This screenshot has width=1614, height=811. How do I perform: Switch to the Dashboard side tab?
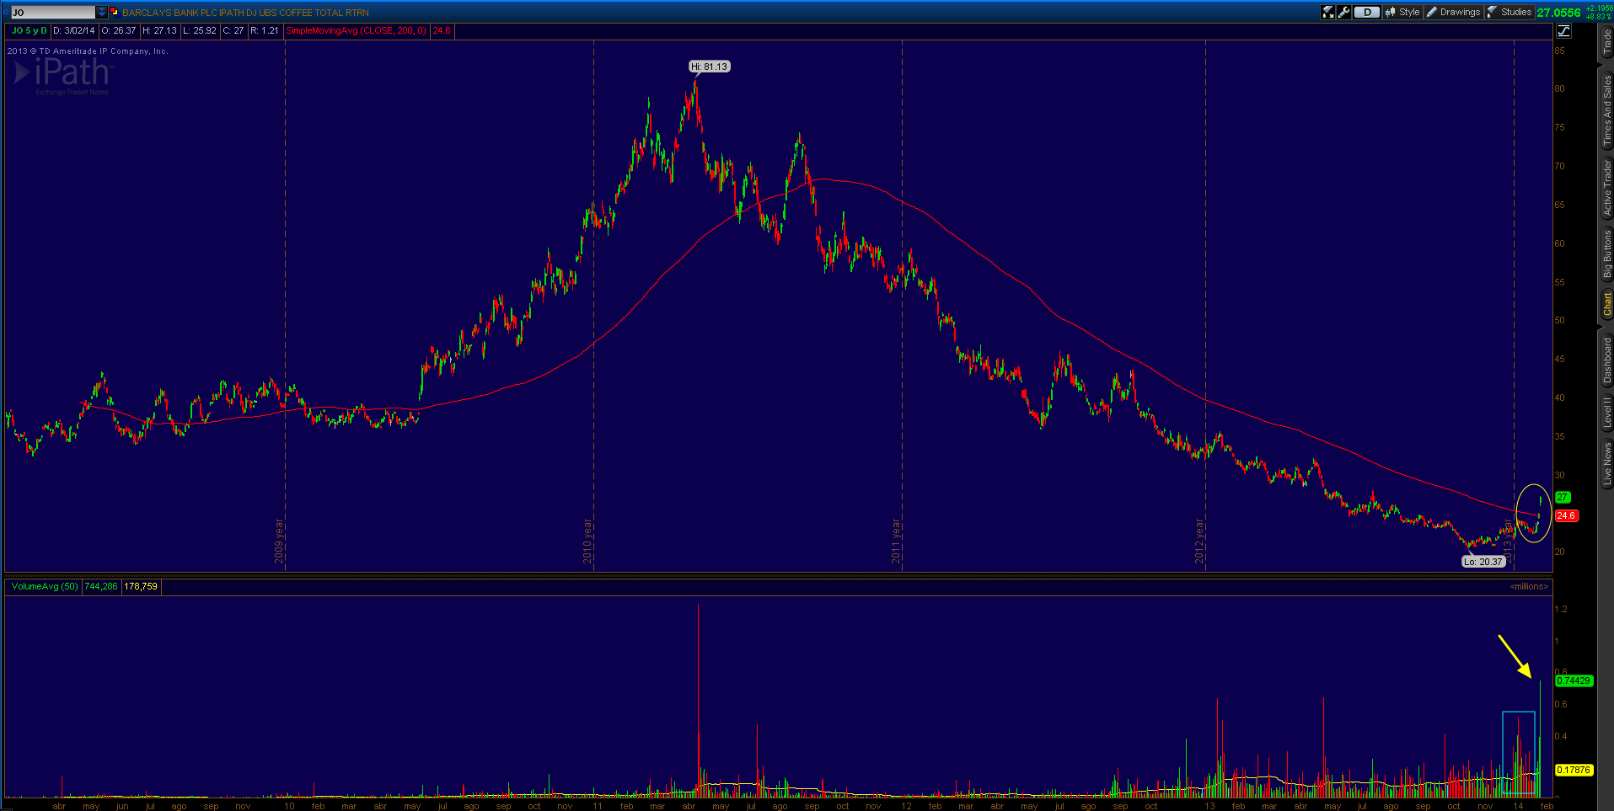pos(1606,360)
